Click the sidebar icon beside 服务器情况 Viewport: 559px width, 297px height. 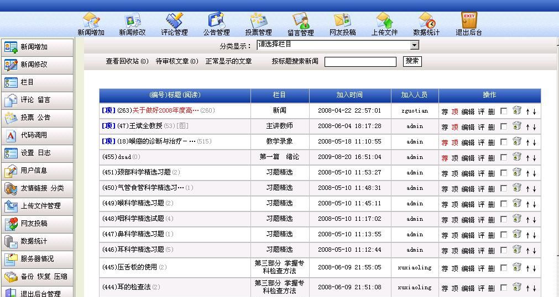pos(11,259)
